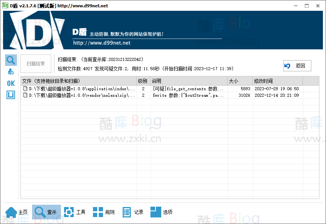Click the 扫描结束 scan status button
326x224 pixels.
coord(35,64)
